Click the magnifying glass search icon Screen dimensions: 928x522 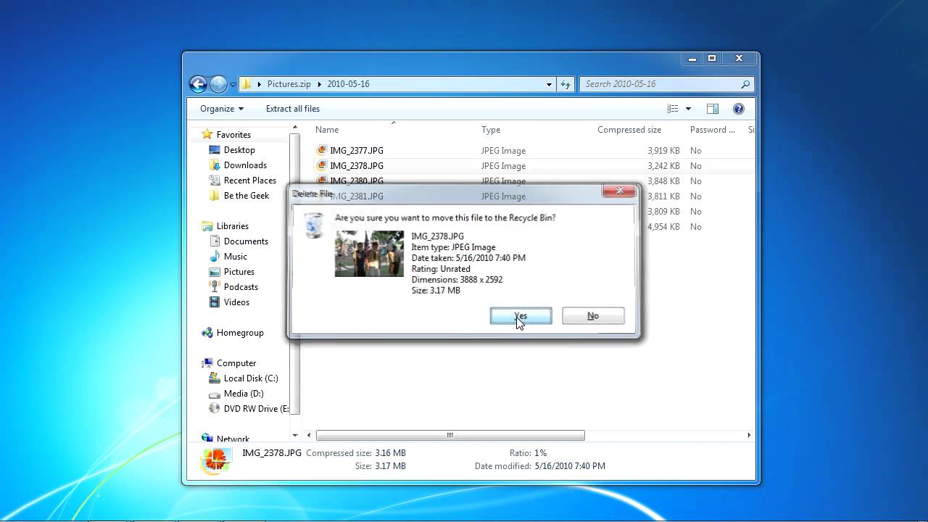(745, 84)
